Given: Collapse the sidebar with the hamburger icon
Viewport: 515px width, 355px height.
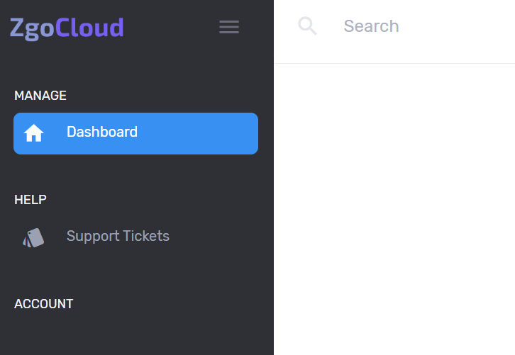Looking at the screenshot, I should click(229, 27).
